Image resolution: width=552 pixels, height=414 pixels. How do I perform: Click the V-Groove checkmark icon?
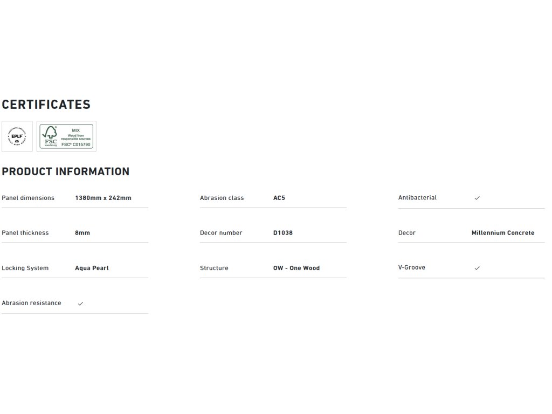pyautogui.click(x=477, y=268)
